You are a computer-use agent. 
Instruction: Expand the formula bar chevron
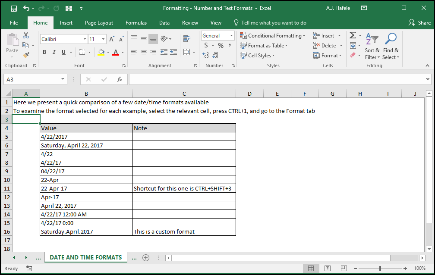coord(428,79)
